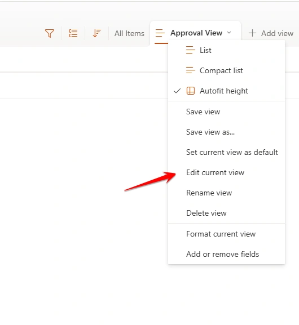This screenshot has width=299, height=325.
Task: Open the filter funnel icon
Action: (x=50, y=33)
